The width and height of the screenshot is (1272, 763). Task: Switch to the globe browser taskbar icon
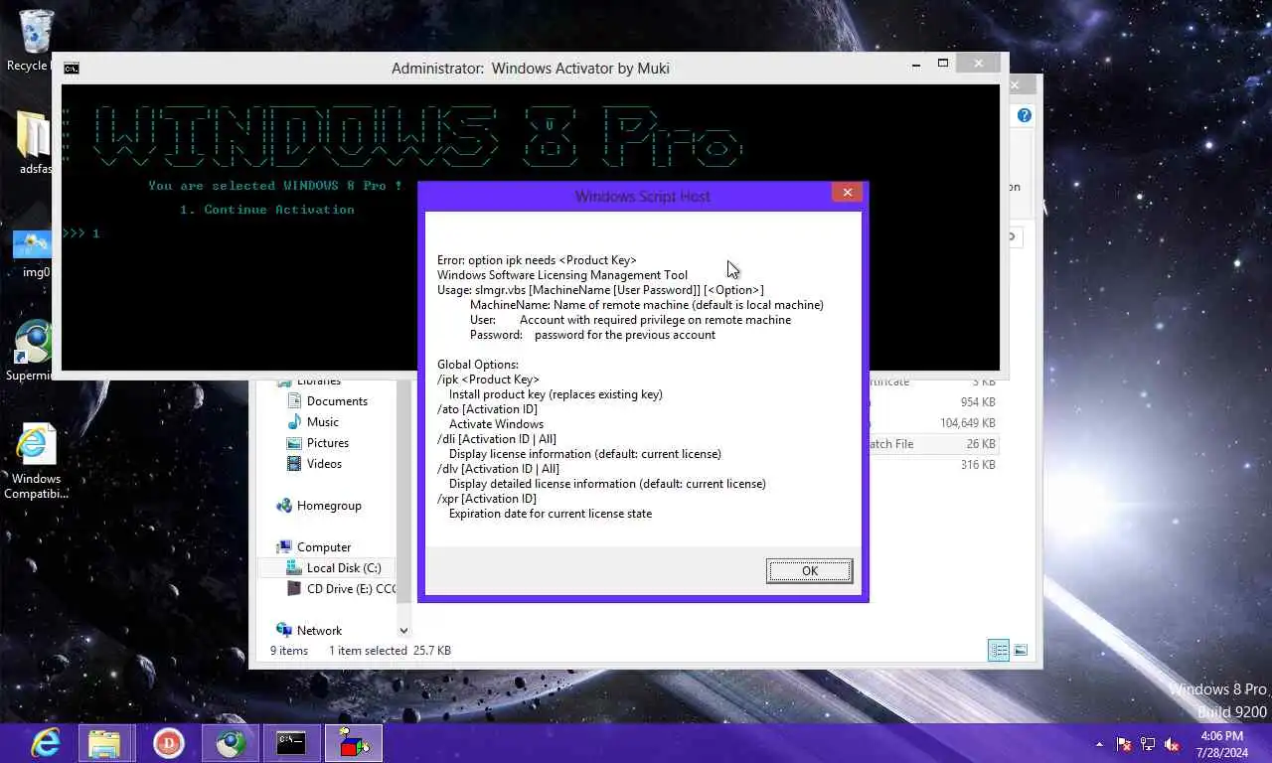coord(230,743)
